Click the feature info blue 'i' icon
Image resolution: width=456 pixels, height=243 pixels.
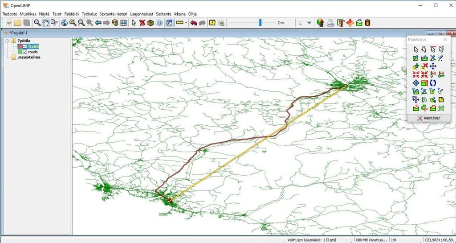[159, 23]
